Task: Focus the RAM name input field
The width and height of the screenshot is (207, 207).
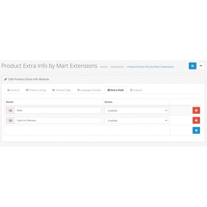Action: (58, 111)
